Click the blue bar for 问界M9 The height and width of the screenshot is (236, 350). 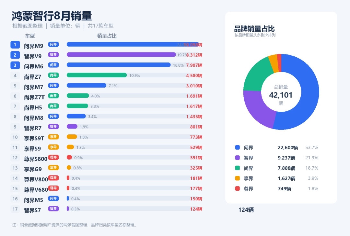tap(133, 44)
